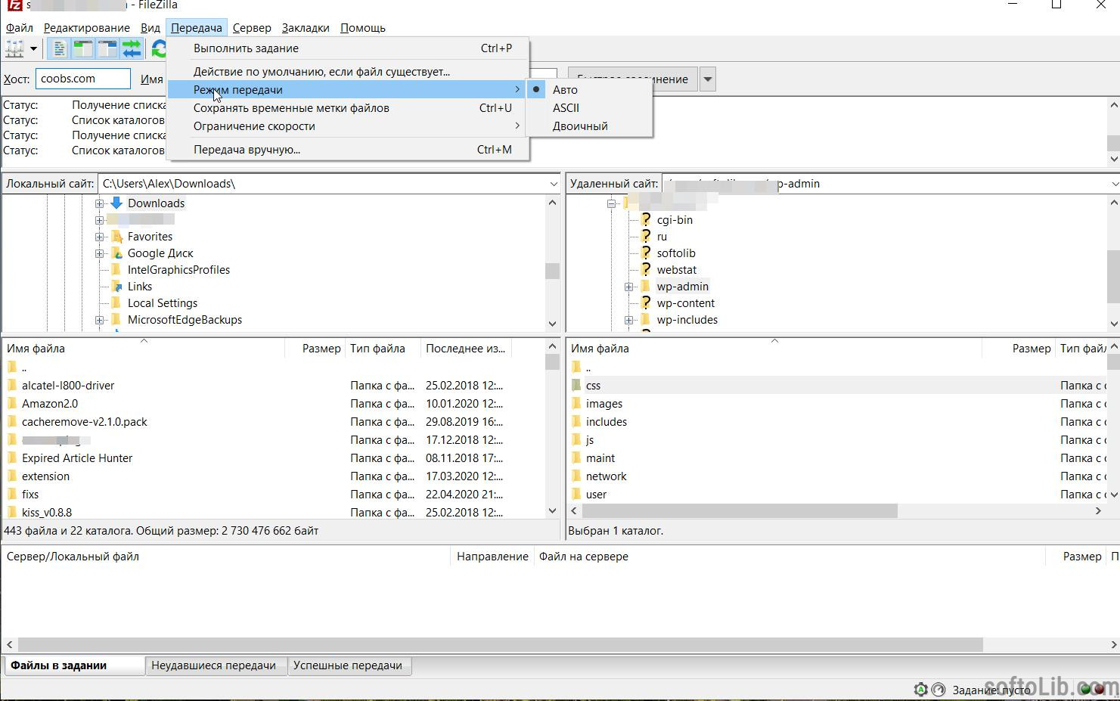Choose Сохранять временные метки файлов entry

pyautogui.click(x=347, y=107)
